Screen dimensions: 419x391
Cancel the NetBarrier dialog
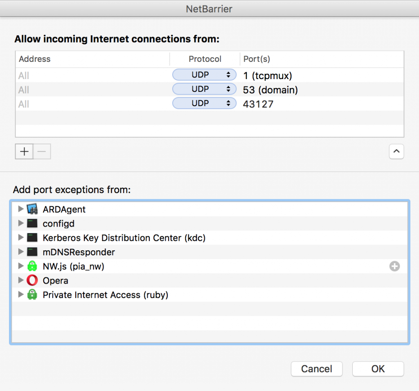[316, 369]
